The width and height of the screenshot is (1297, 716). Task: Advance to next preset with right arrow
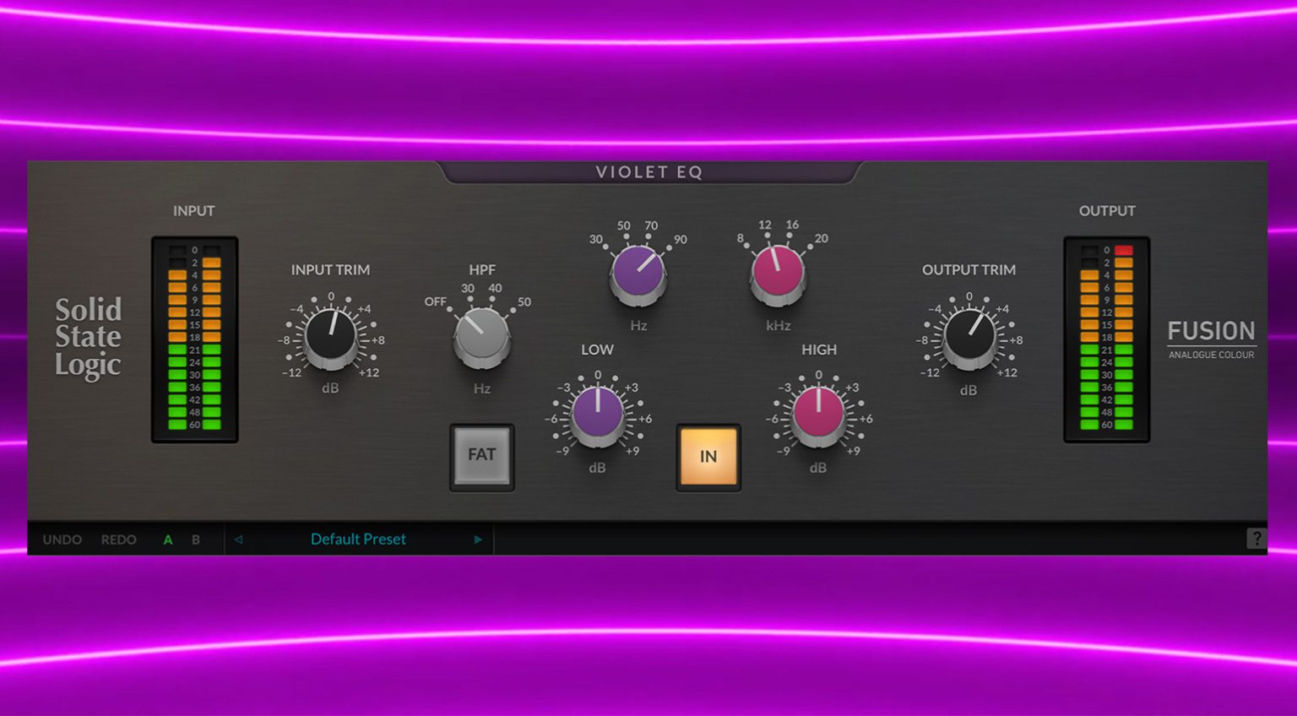point(478,539)
